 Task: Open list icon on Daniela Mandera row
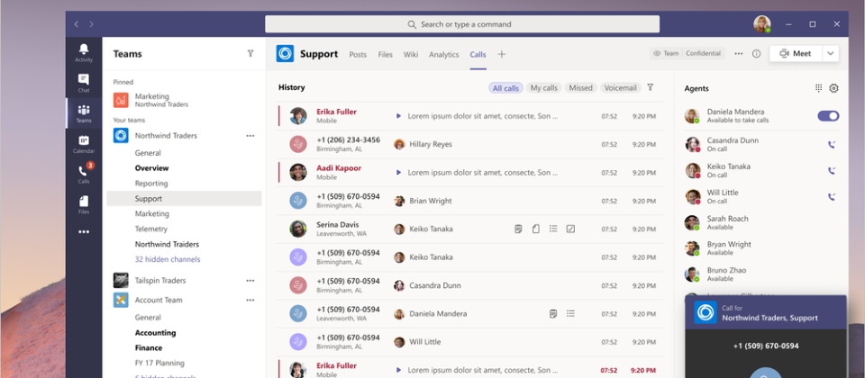point(571,313)
